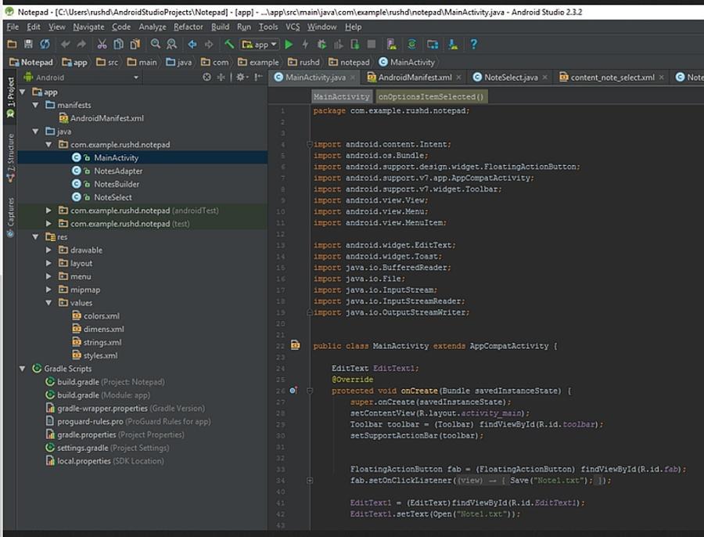Switch to the AndroidManifest.xml editor tab

click(x=415, y=77)
